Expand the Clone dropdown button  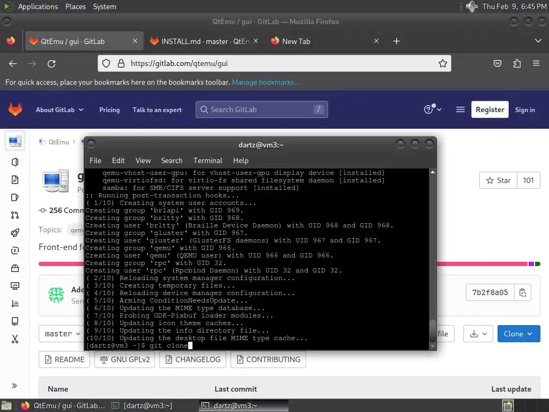(518, 334)
